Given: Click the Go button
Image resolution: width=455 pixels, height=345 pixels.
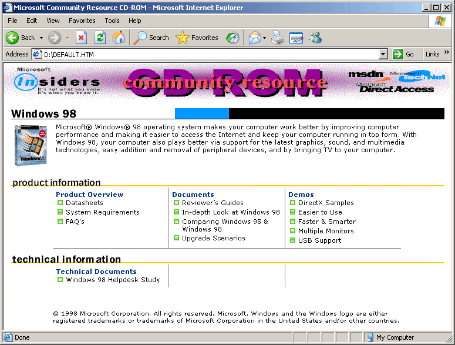Looking at the screenshot, I should 403,54.
